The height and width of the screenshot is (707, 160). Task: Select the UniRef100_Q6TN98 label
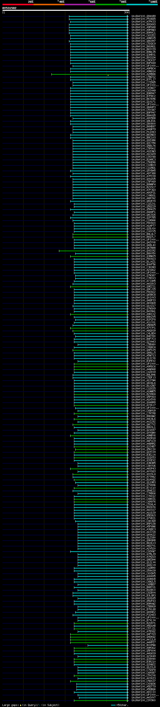(143, 248)
